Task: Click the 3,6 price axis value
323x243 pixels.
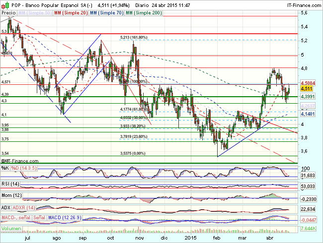Action: 304,151
